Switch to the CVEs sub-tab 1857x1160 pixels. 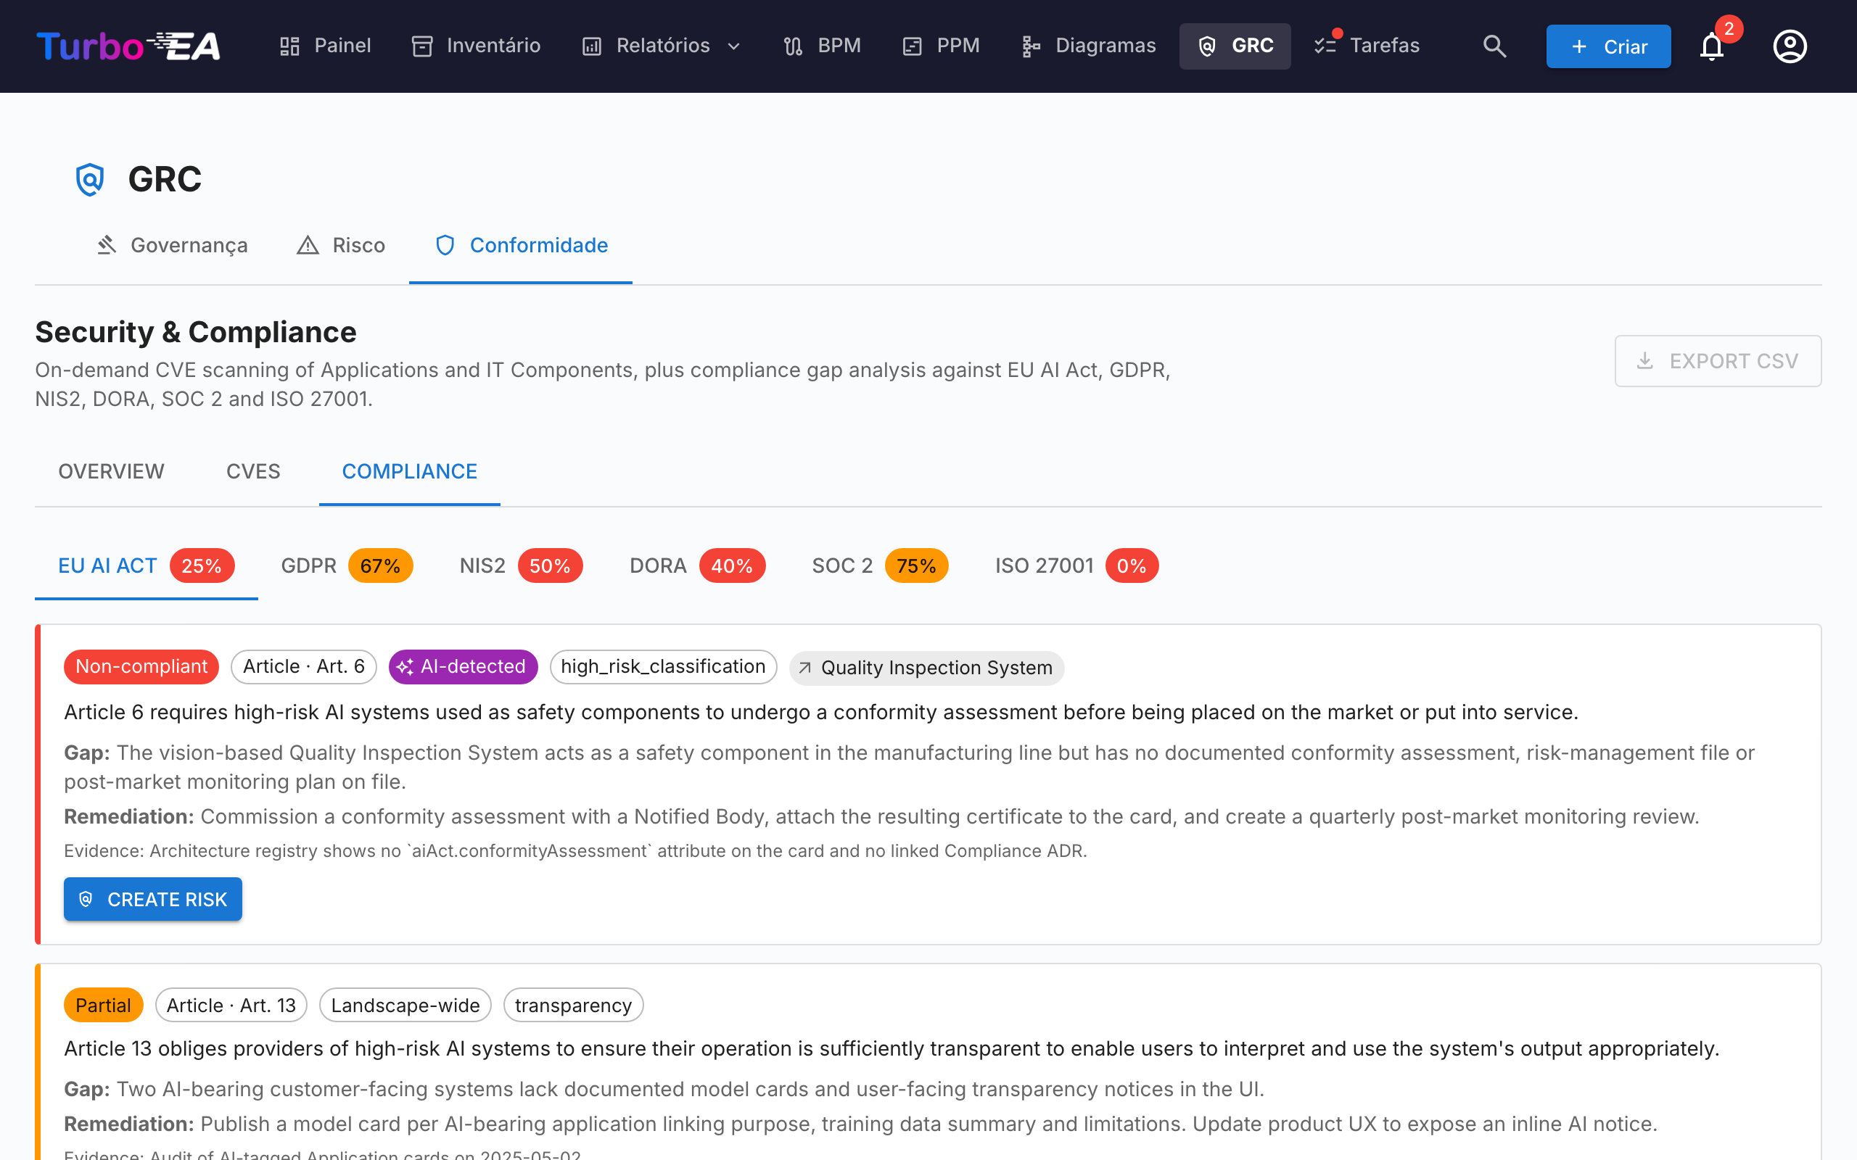click(253, 471)
